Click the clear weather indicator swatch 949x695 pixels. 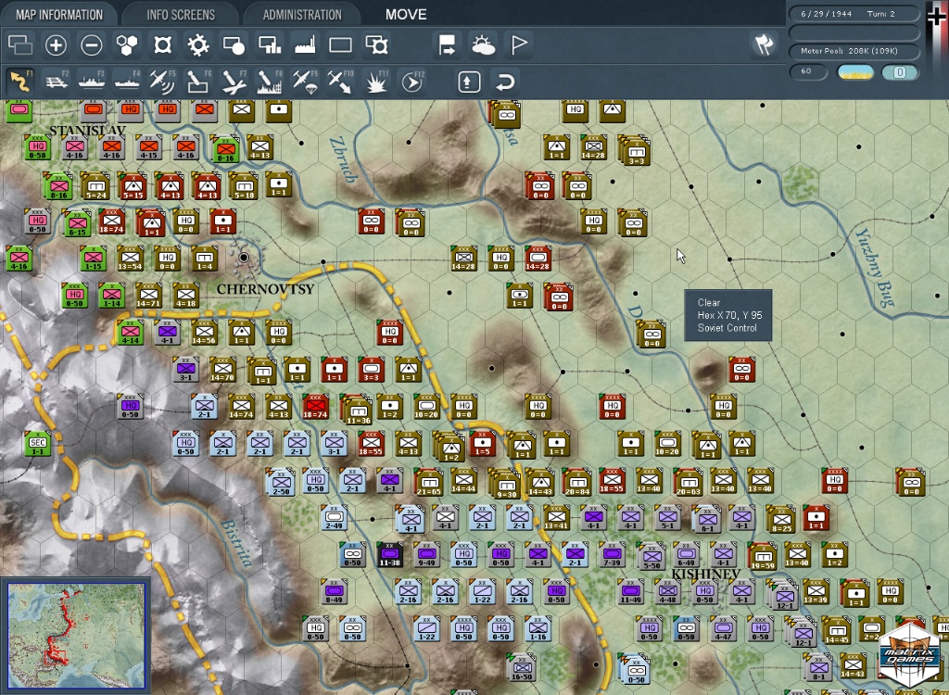[855, 72]
